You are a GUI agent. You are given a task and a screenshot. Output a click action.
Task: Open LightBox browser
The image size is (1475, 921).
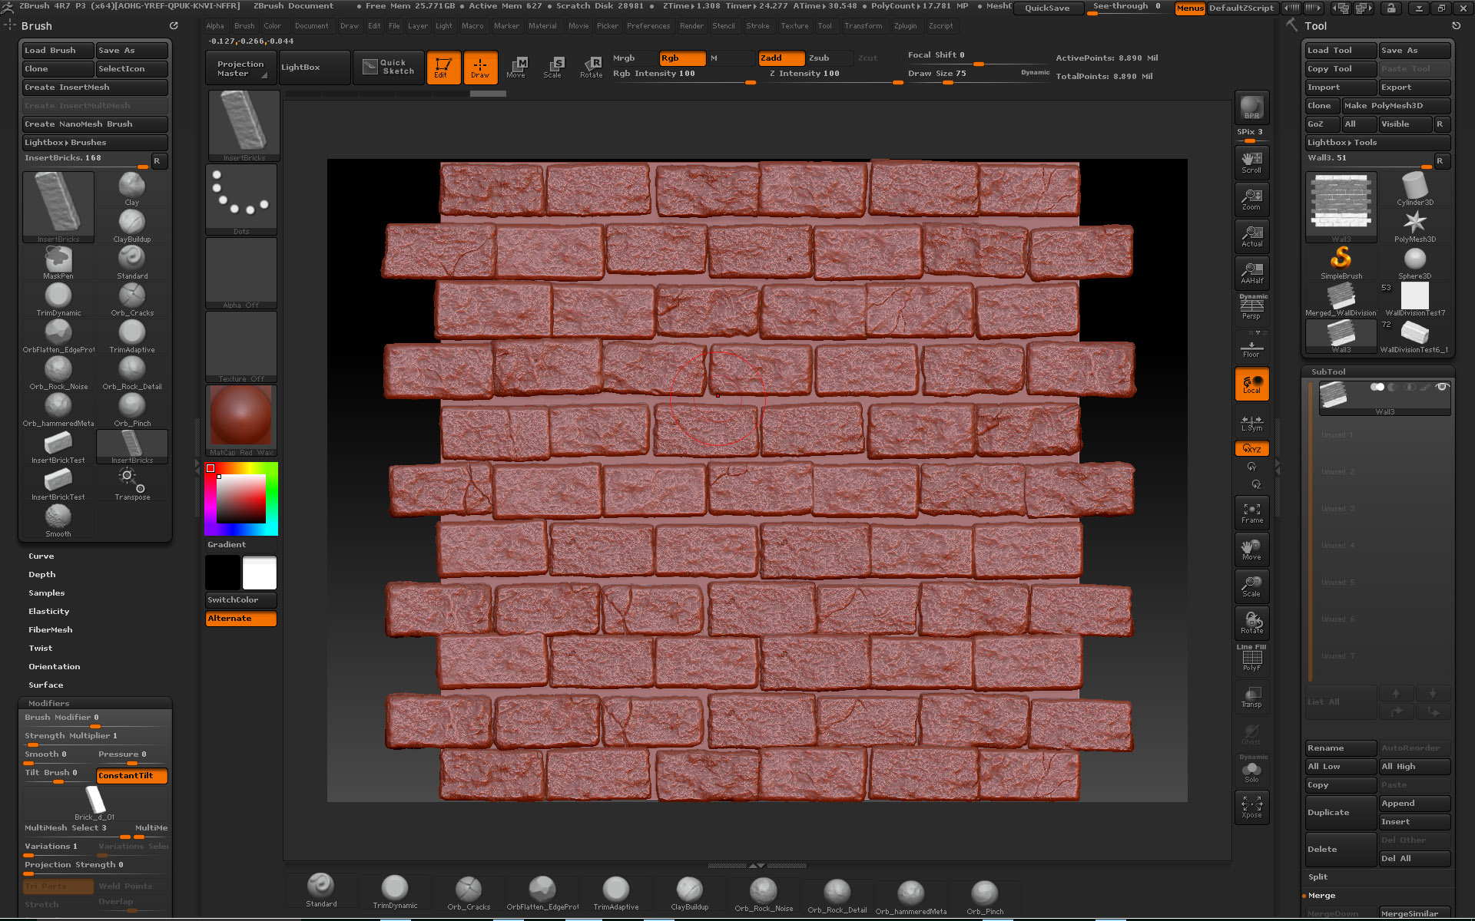[314, 68]
